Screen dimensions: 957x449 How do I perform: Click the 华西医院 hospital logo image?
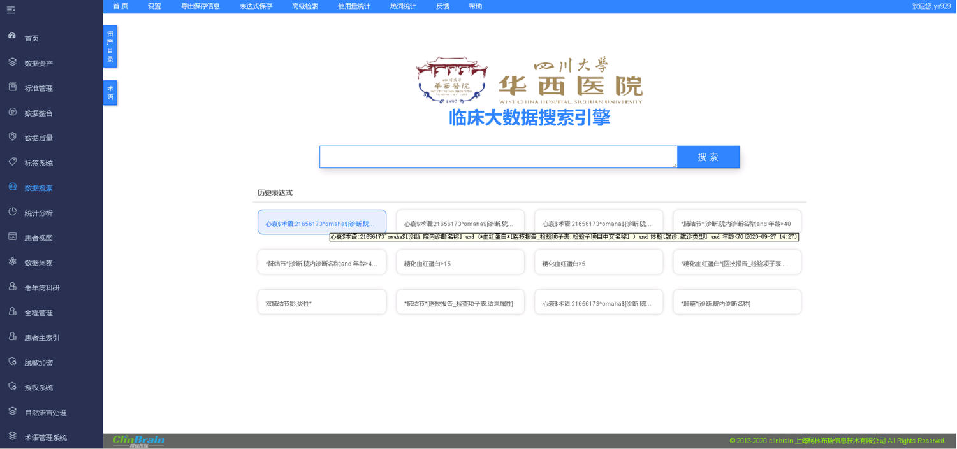529,80
